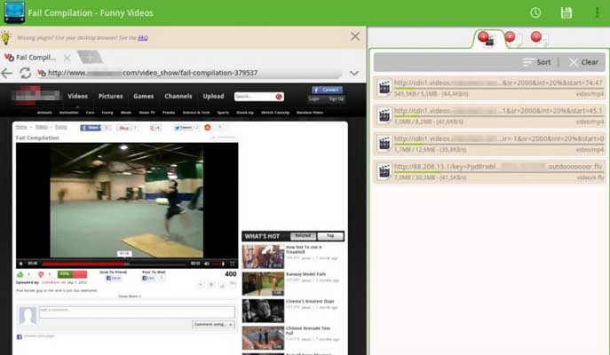Select the Related tab in What's Hot
Screen dimensions: 610x355
303,236
